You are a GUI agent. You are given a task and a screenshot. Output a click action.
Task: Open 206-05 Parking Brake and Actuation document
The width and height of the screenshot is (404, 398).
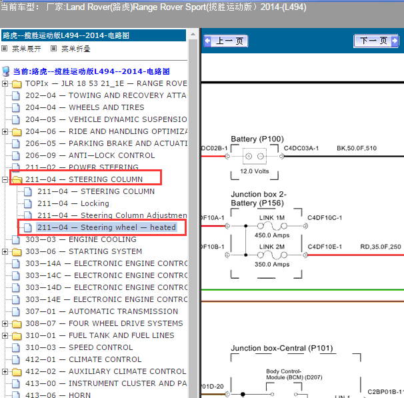[x=106, y=143]
